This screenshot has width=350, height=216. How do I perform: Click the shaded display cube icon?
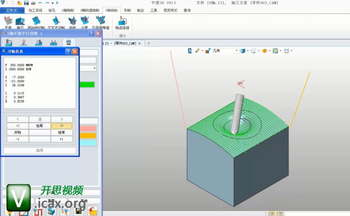point(242,51)
